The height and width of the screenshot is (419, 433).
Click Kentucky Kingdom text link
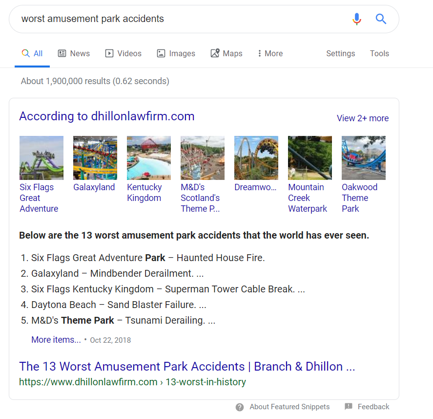[x=144, y=193]
